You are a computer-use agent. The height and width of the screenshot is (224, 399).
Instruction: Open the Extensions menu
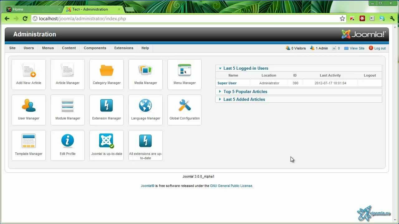click(124, 48)
